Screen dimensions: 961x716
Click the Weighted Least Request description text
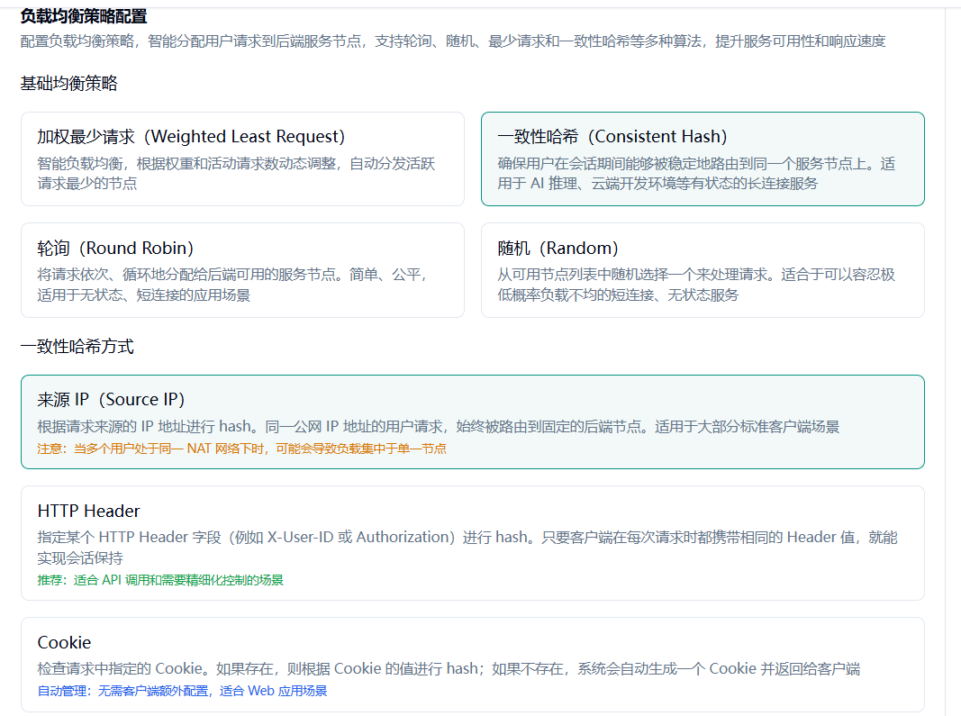click(236, 173)
